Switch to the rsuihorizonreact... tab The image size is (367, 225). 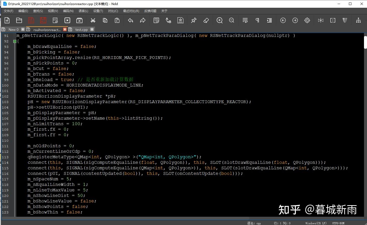click(47, 30)
